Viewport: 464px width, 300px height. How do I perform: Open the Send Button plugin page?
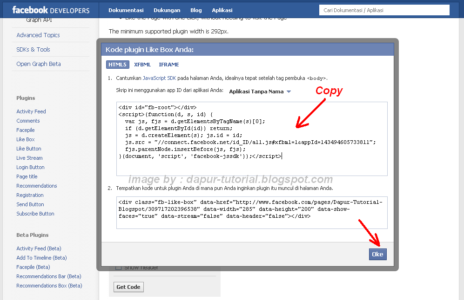(30, 204)
